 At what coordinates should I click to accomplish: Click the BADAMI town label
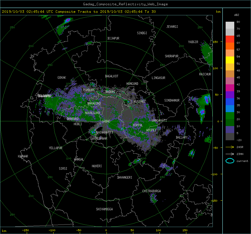110,92
